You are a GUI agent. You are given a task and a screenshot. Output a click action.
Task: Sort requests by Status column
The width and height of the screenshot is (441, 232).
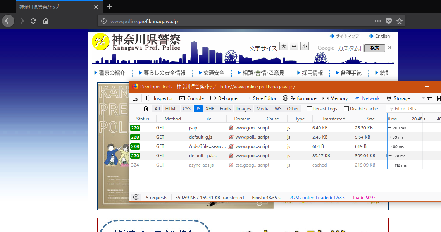coord(143,119)
